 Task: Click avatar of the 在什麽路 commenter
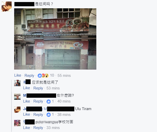click(x=17, y=96)
